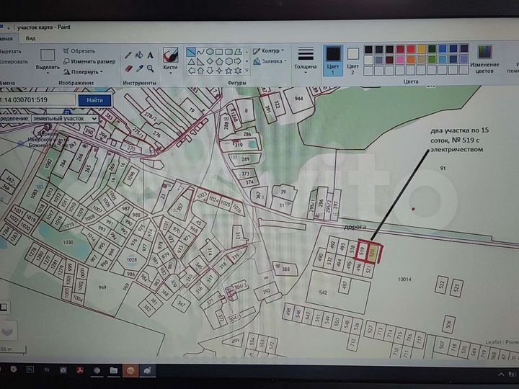Image resolution: width=519 pixels, height=389 pixels.
Task: Show hidden system tray icons
Action: click(501, 374)
